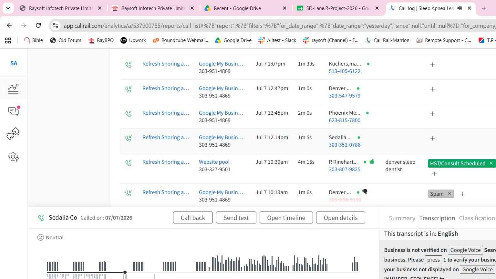The image size is (496, 279).
Task: Click the SA account avatar
Action: click(x=14, y=63)
